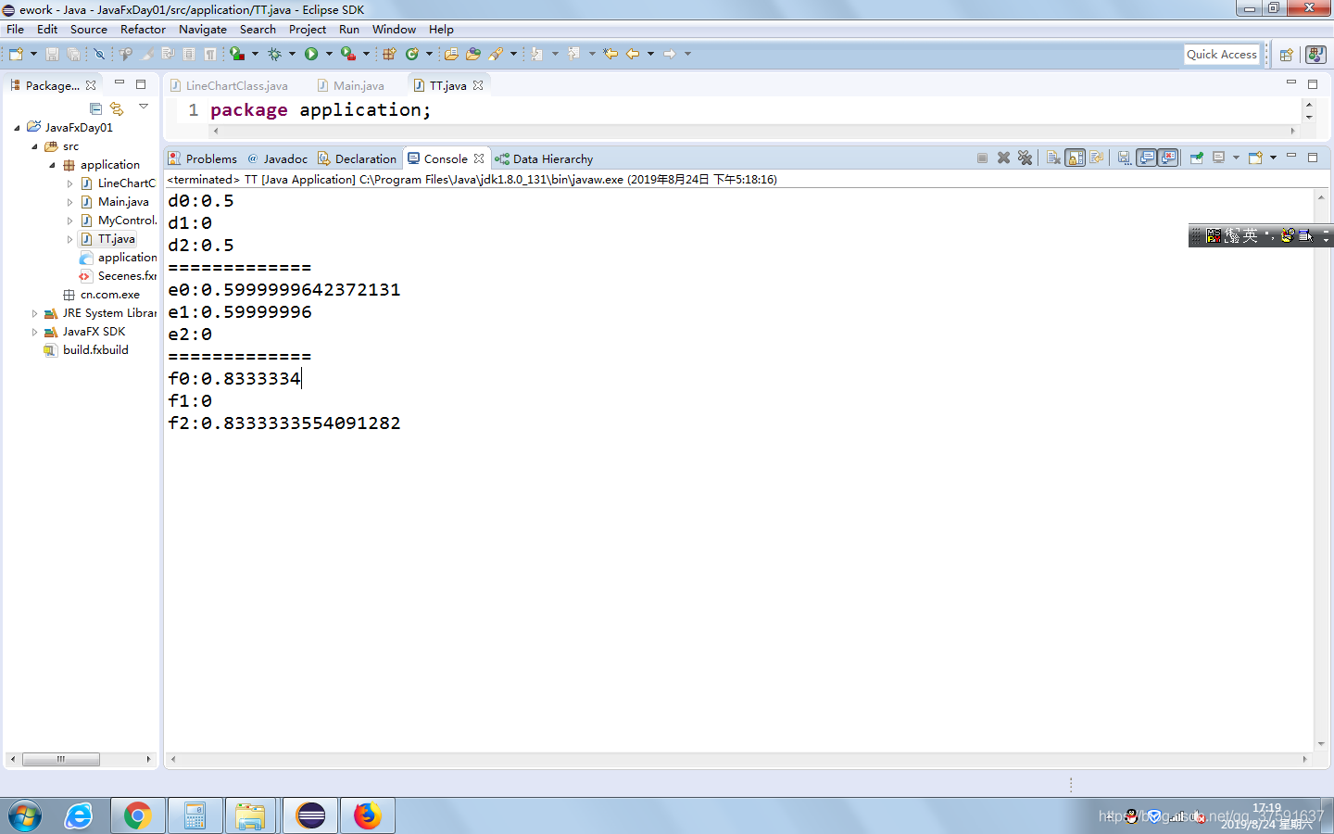Remove all terminated launches from Console
The height and width of the screenshot is (834, 1334).
coord(1026,158)
